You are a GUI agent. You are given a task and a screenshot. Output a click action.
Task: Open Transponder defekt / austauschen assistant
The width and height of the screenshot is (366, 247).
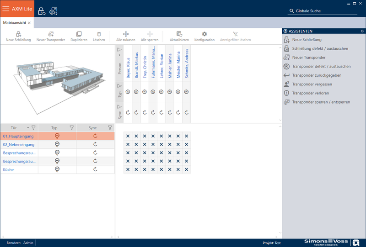[x=321, y=66]
